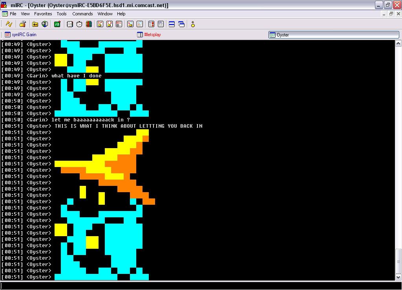Open the Commands menu

coord(82,14)
